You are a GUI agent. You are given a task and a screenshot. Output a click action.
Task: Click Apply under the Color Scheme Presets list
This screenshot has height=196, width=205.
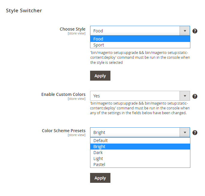(100, 178)
